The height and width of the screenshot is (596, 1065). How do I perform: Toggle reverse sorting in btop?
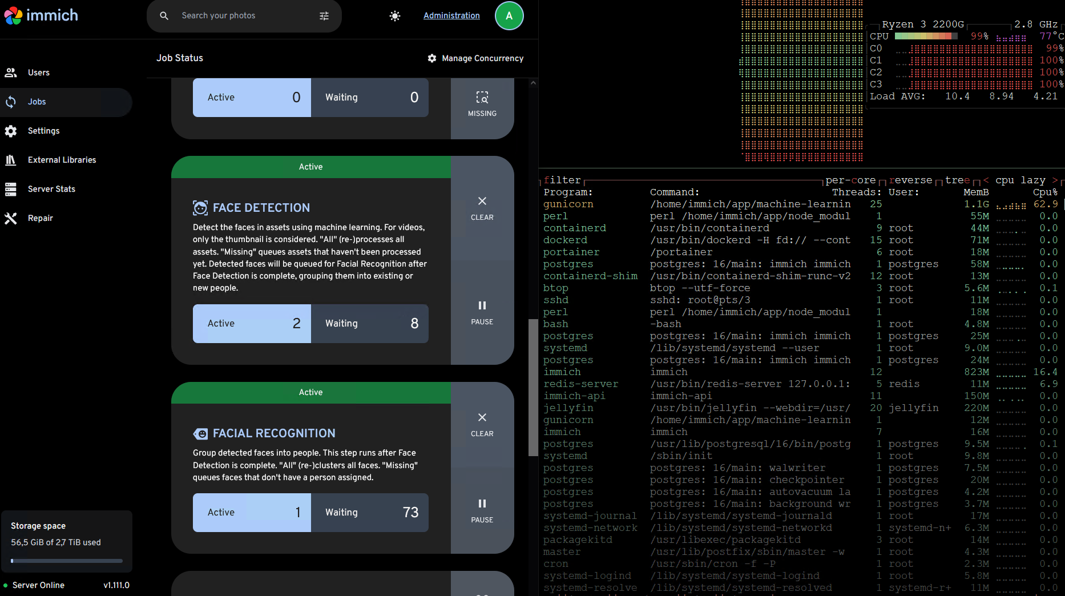[x=910, y=180]
